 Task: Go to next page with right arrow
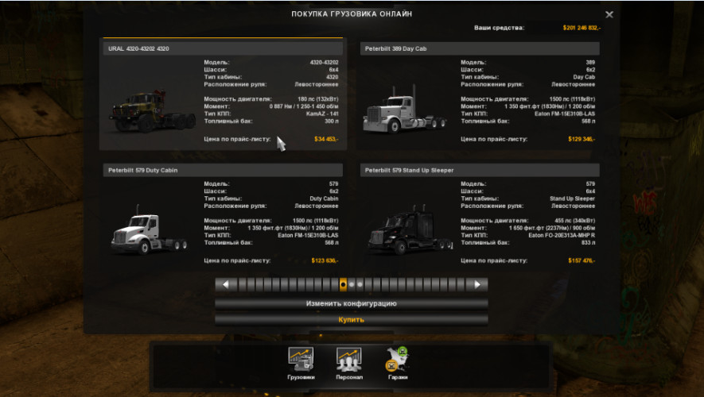[x=478, y=284]
